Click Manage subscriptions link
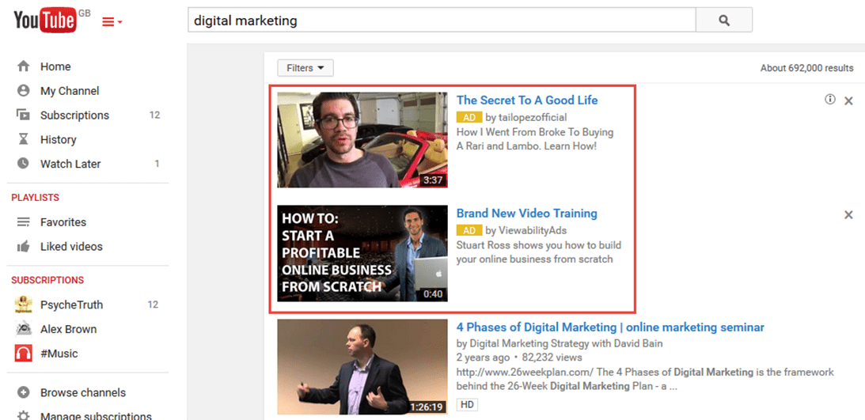 [96, 416]
